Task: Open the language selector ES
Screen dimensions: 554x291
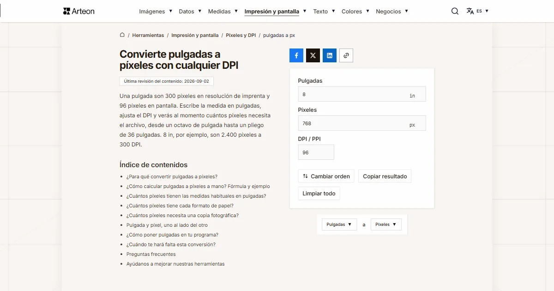Action: (477, 11)
